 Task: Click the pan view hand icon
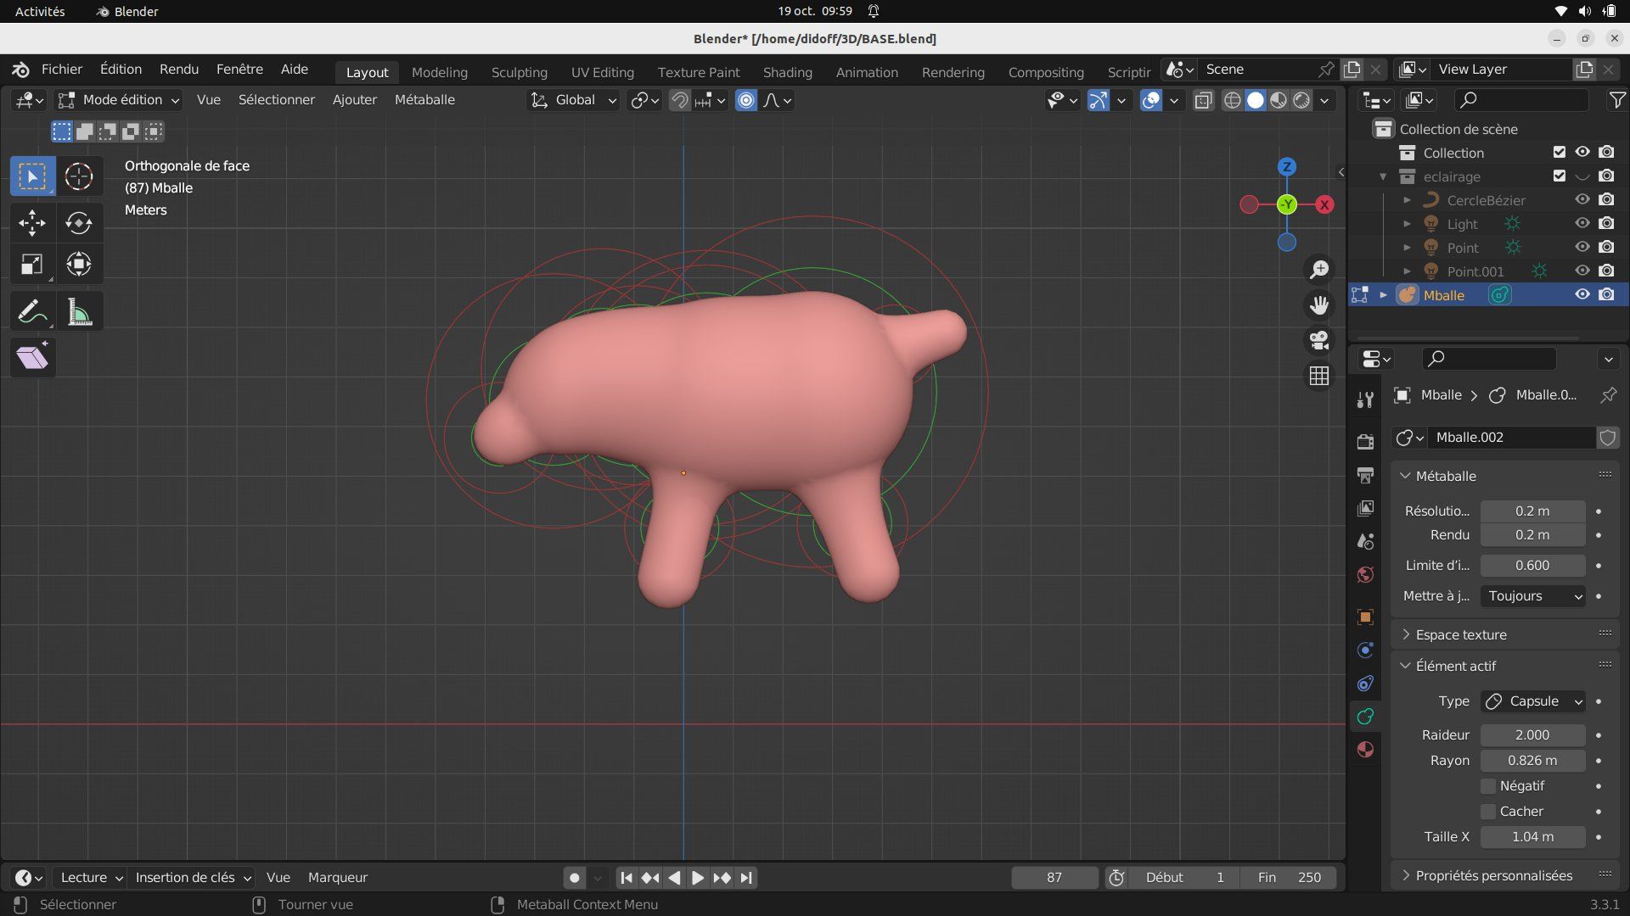[1319, 305]
